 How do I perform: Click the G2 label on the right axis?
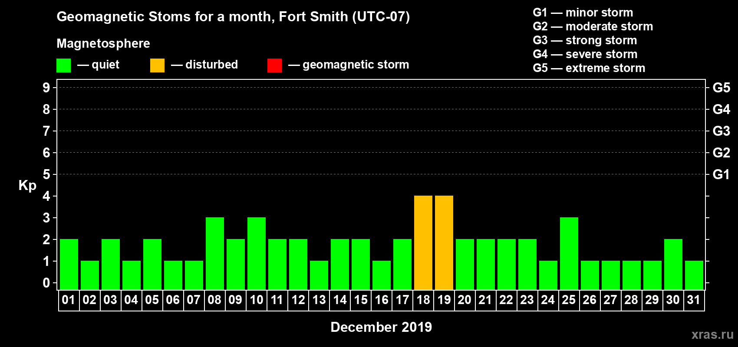[x=722, y=153]
